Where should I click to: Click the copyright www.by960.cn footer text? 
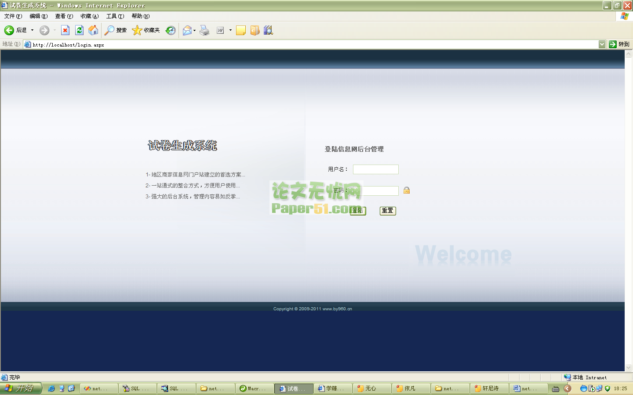(313, 309)
